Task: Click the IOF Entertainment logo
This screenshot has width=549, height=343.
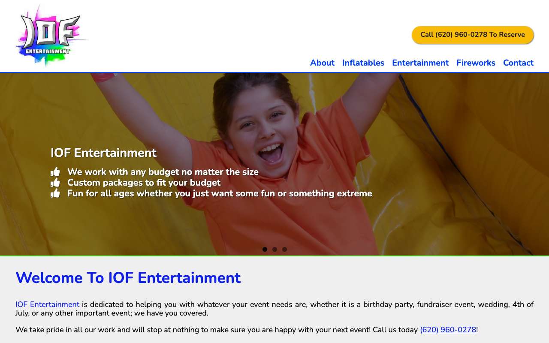Action: [x=52, y=36]
